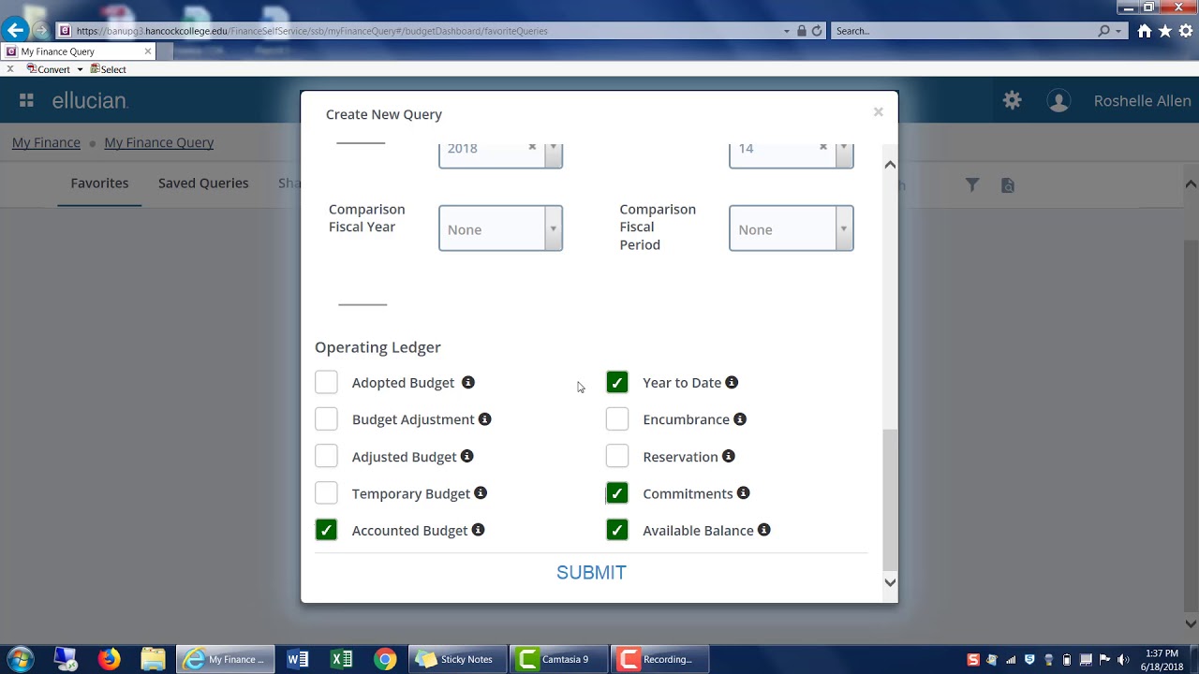This screenshot has height=674, width=1199.
Task: Click dialog scrollbar up arrow
Action: [x=890, y=165]
